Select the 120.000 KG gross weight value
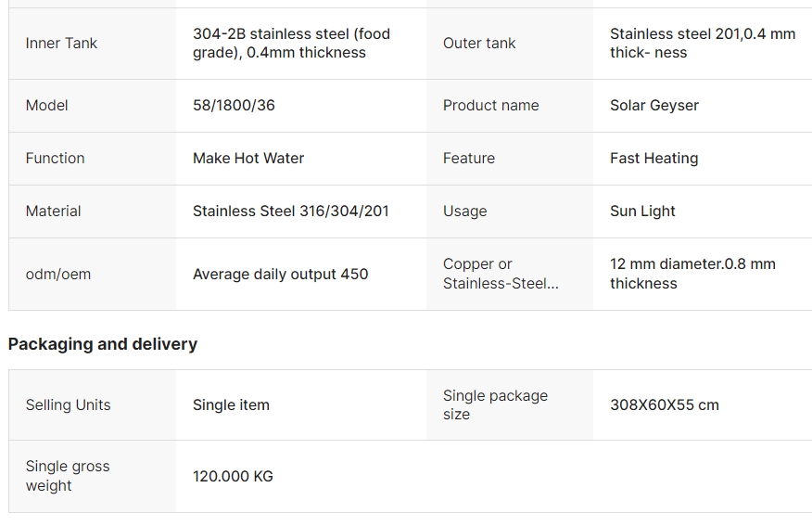This screenshot has height=526, width=812. (233, 476)
